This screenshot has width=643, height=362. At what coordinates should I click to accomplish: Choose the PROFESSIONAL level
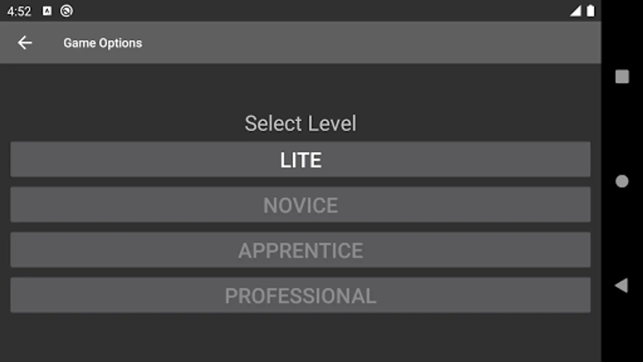click(300, 295)
